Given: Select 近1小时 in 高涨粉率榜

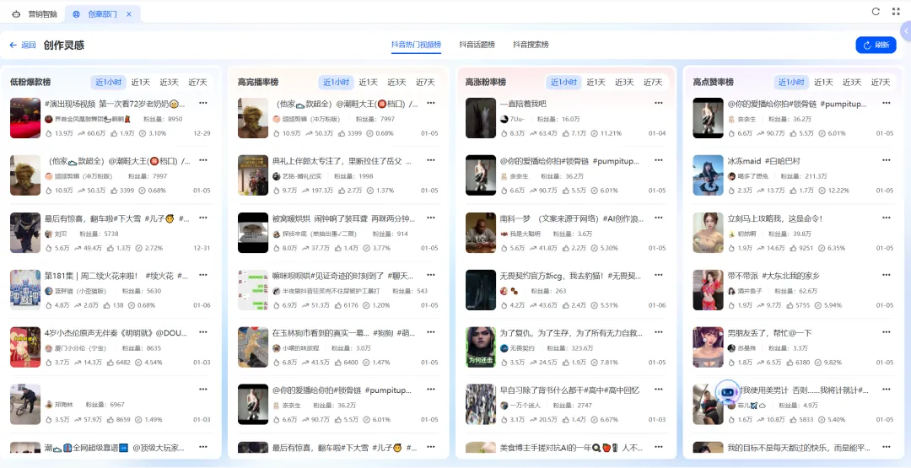Looking at the screenshot, I should tap(563, 83).
